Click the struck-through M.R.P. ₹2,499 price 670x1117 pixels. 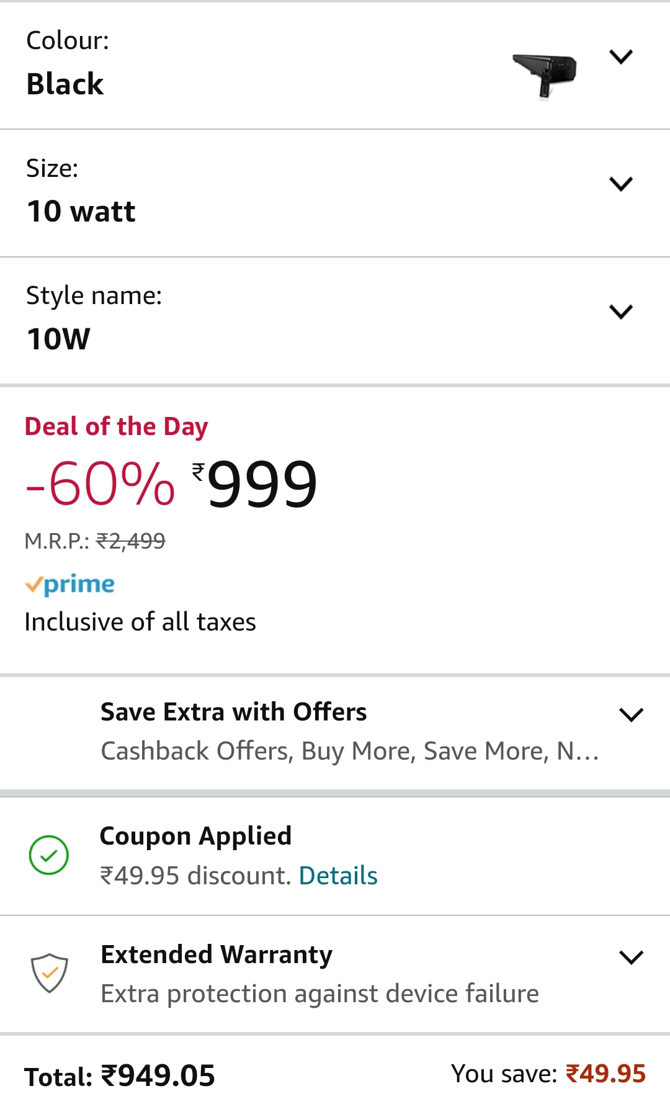coord(131,541)
